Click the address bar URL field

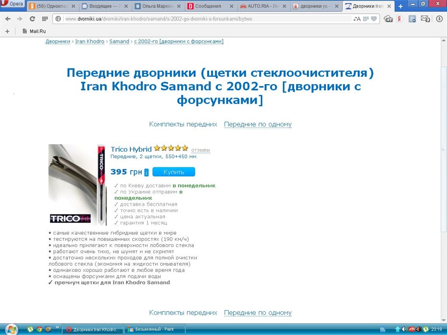pos(208,19)
